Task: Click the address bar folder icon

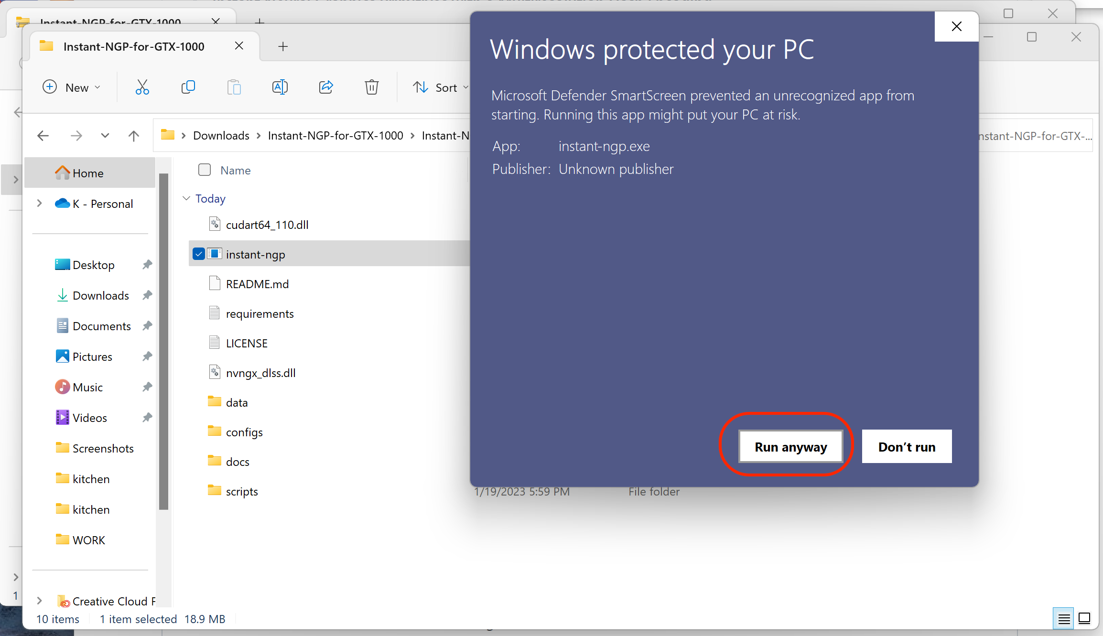Action: [x=167, y=135]
